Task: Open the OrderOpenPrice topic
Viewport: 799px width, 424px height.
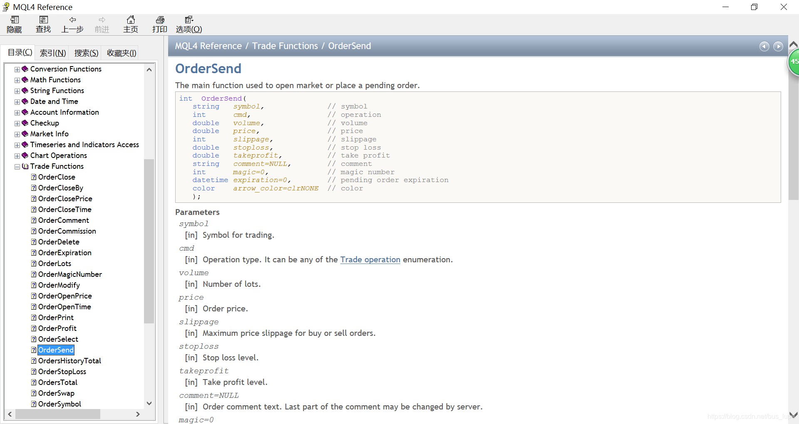Action: pos(65,296)
